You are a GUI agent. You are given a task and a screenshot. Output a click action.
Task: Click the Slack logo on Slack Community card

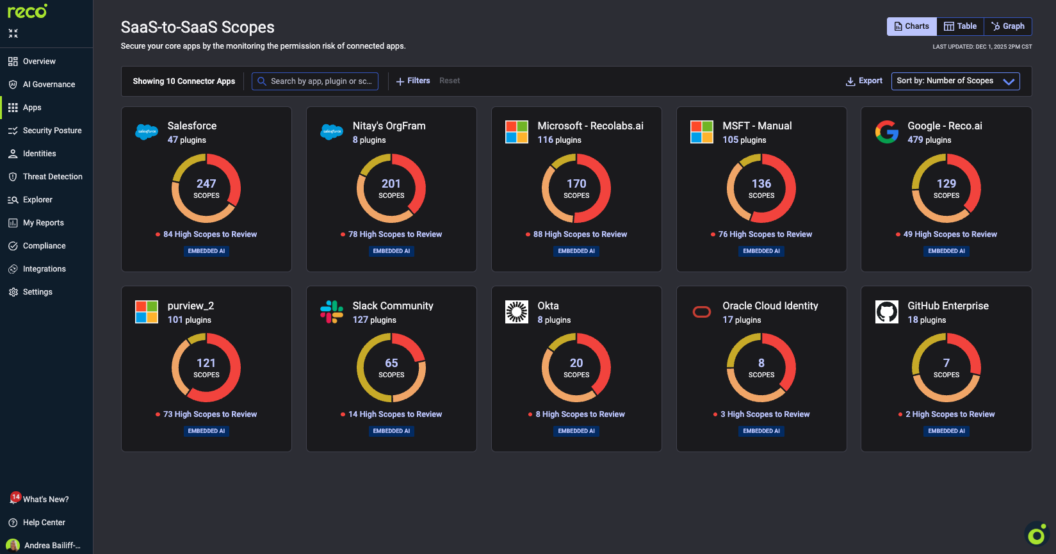(332, 312)
